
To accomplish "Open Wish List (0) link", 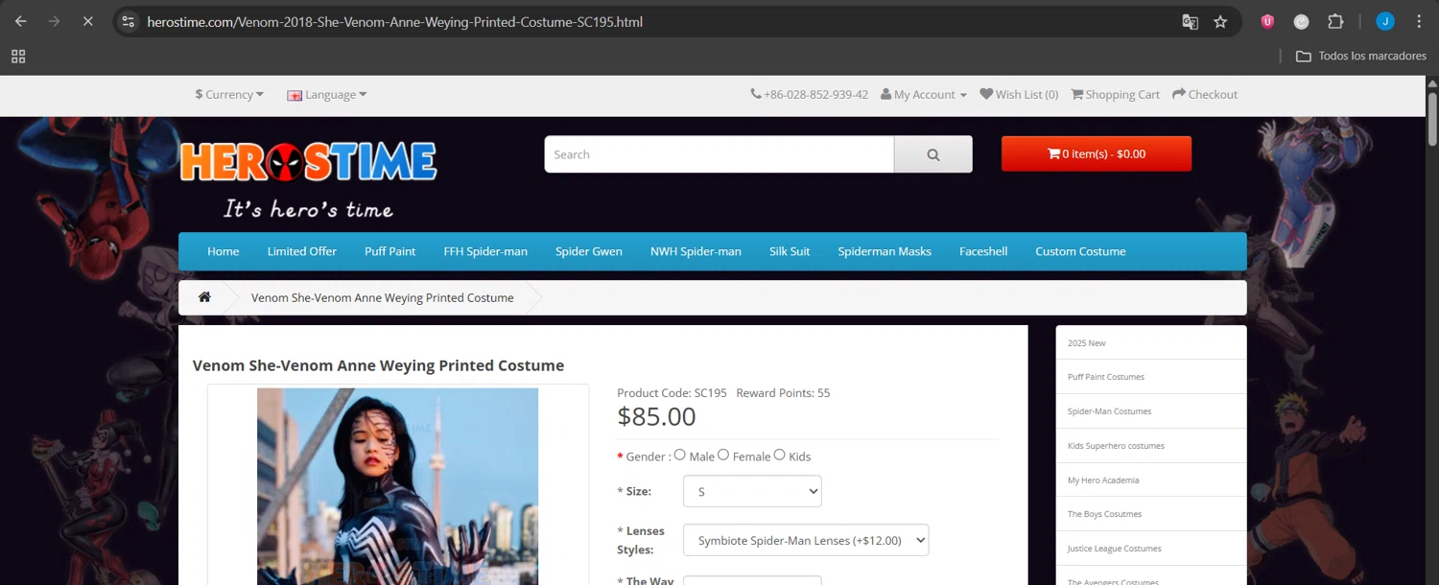I will pos(1019,94).
